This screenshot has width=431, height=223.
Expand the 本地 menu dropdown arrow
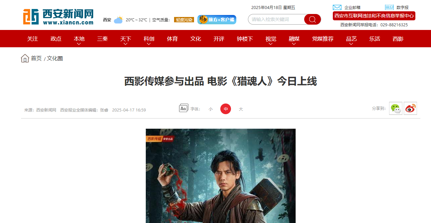79,44
